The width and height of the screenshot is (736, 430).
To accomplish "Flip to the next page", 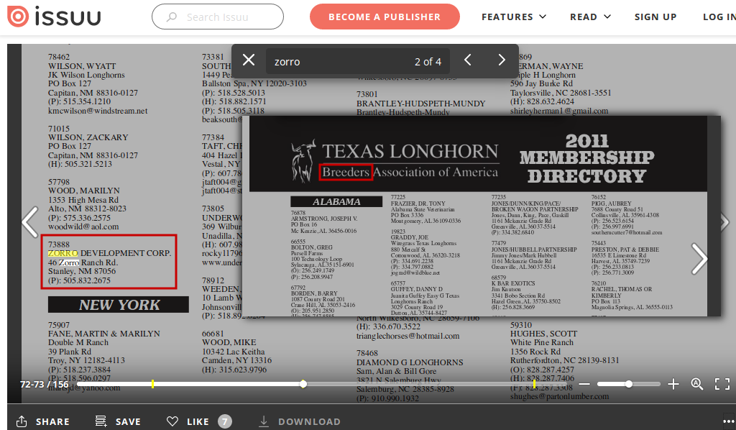I will (699, 258).
